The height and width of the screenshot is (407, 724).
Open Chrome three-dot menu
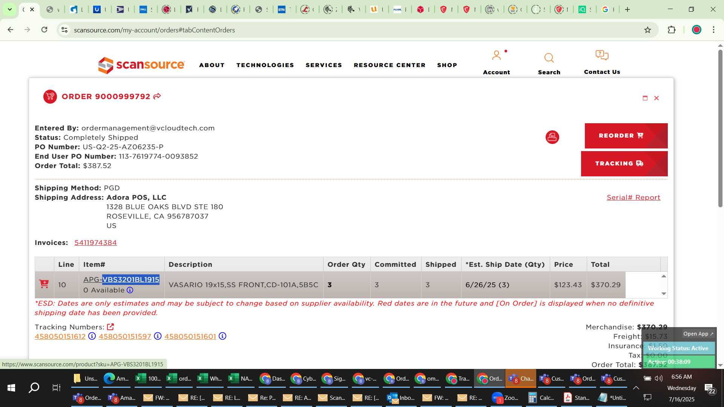tap(713, 30)
